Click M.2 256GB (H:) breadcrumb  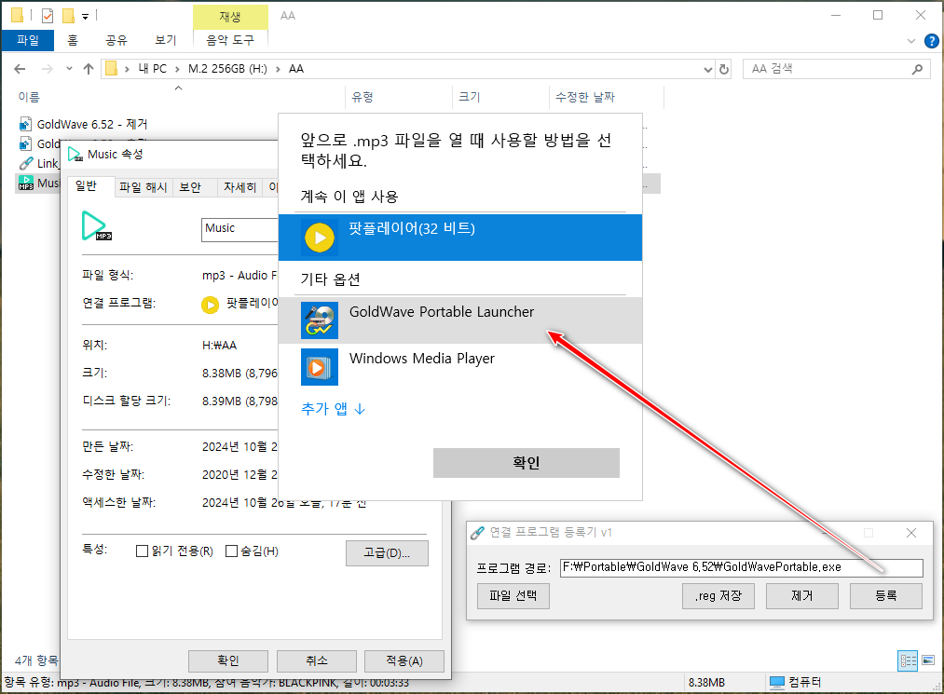[227, 69]
